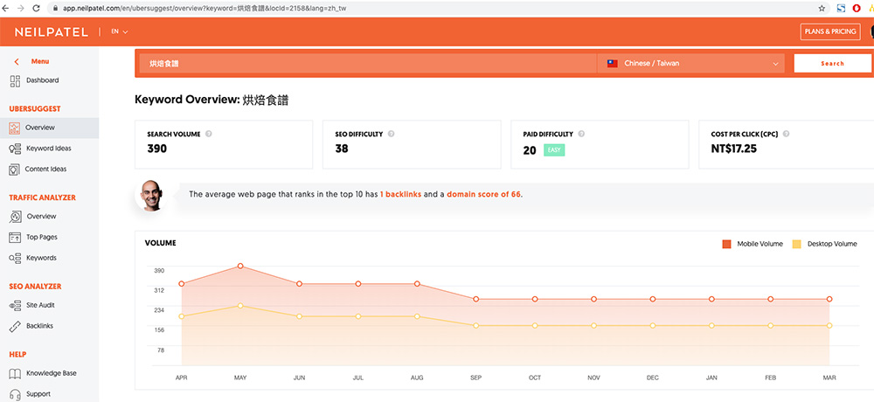Toggle Mobile Volume legend series

click(x=753, y=244)
